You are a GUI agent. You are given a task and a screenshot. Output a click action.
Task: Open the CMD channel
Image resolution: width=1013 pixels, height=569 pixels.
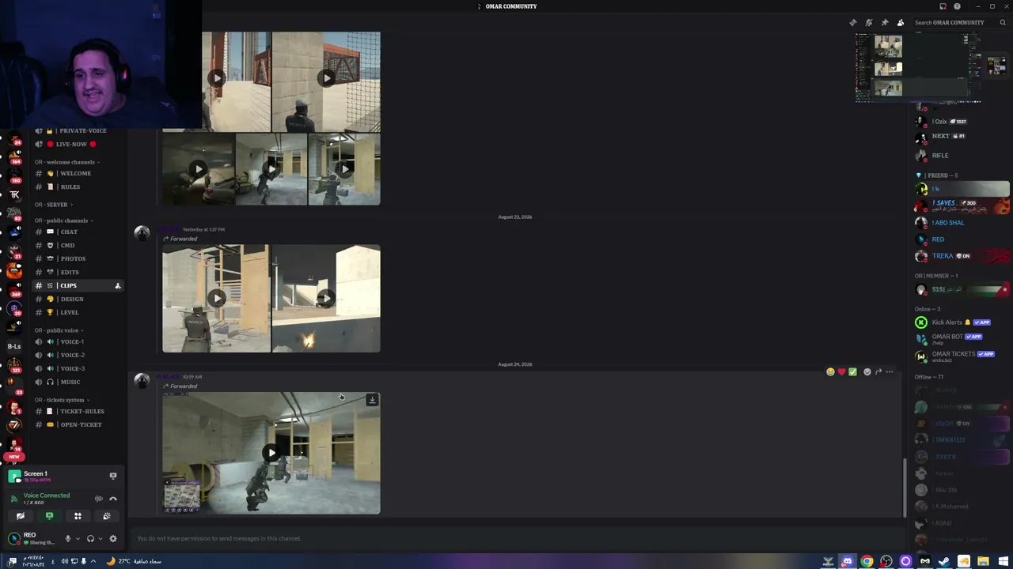click(x=78, y=245)
